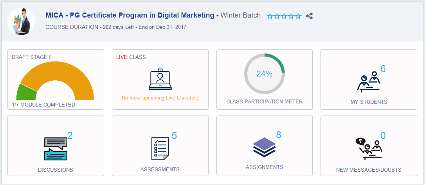This screenshot has height=185, width=425.
Task: Rate the course with the first star
Action: pos(270,16)
